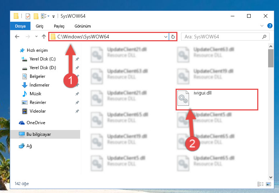Click the scroll up arrow
Image resolution: width=279 pixels, height=193 pixels.
271,46
